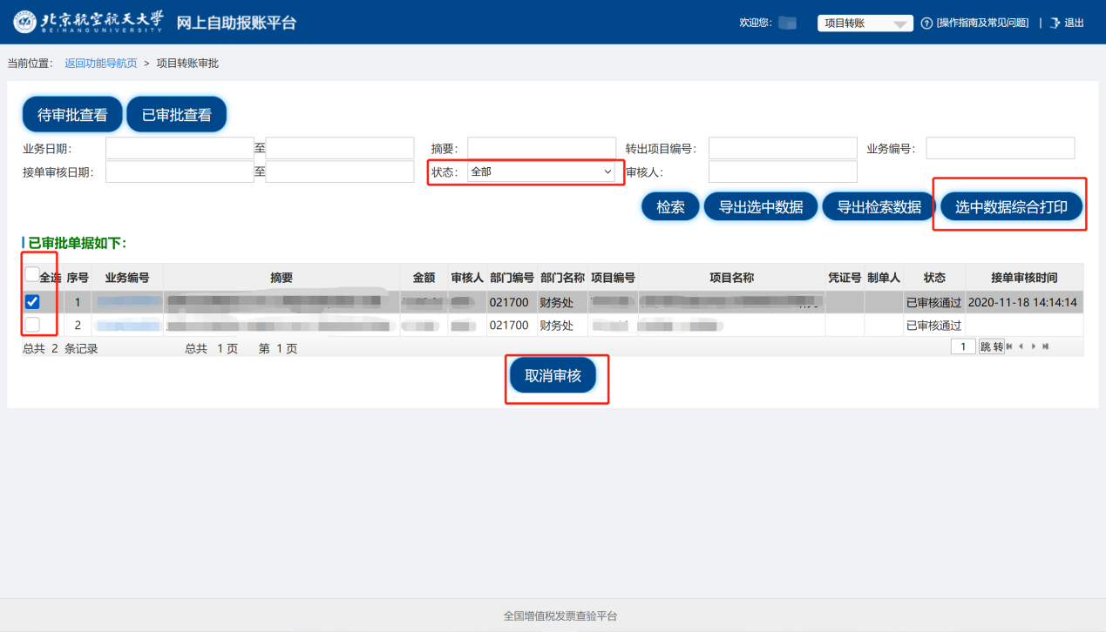Click the 取消审核 button
Image resolution: width=1106 pixels, height=632 pixels.
tap(553, 376)
